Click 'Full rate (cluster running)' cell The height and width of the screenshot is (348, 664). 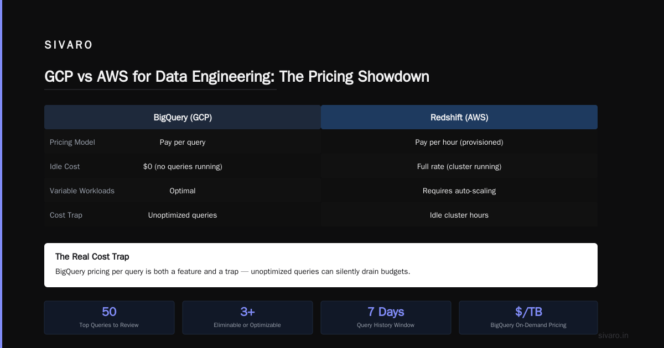click(x=459, y=166)
